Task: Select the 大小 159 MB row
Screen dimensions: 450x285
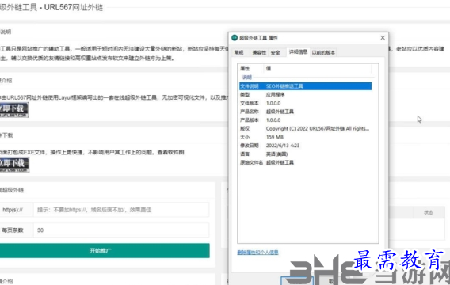Action: [x=305, y=137]
